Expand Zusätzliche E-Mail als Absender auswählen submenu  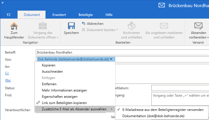(75, 109)
